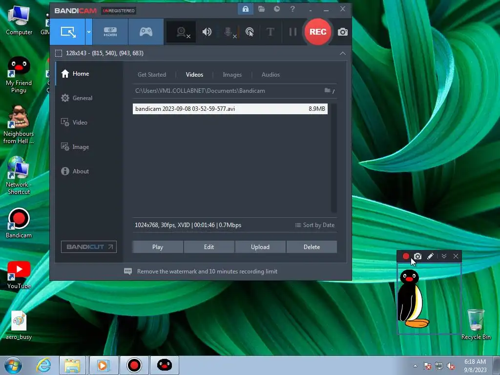Open the recording mode dropdown arrow
The width and height of the screenshot is (500, 375).
point(89,32)
